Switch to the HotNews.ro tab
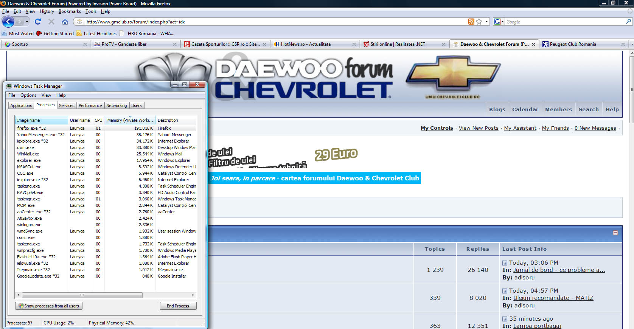Image resolution: width=634 pixels, height=329 pixels. [314, 44]
